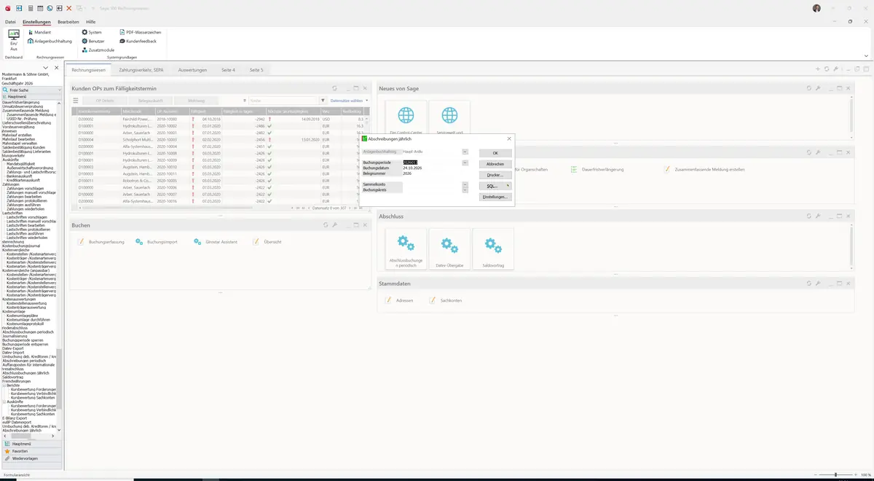Viewport: 874px width, 481px height.
Task: Switch to the Auswertungen tab
Action: pos(192,70)
